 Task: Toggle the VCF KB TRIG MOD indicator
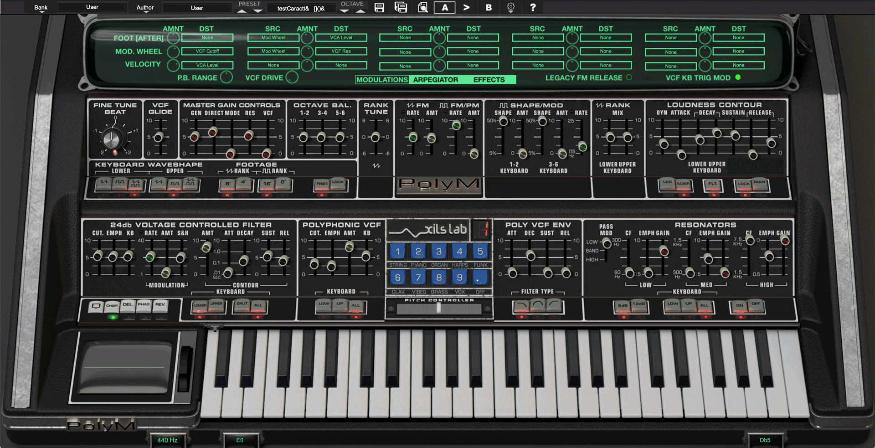click(738, 77)
